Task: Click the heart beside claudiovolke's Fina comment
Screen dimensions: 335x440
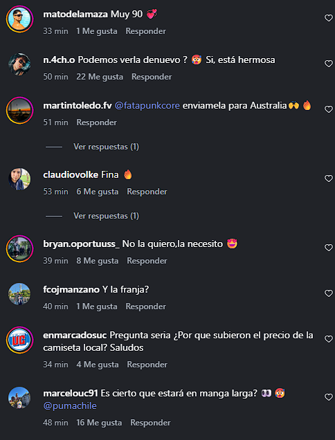Action: pyautogui.click(x=329, y=178)
